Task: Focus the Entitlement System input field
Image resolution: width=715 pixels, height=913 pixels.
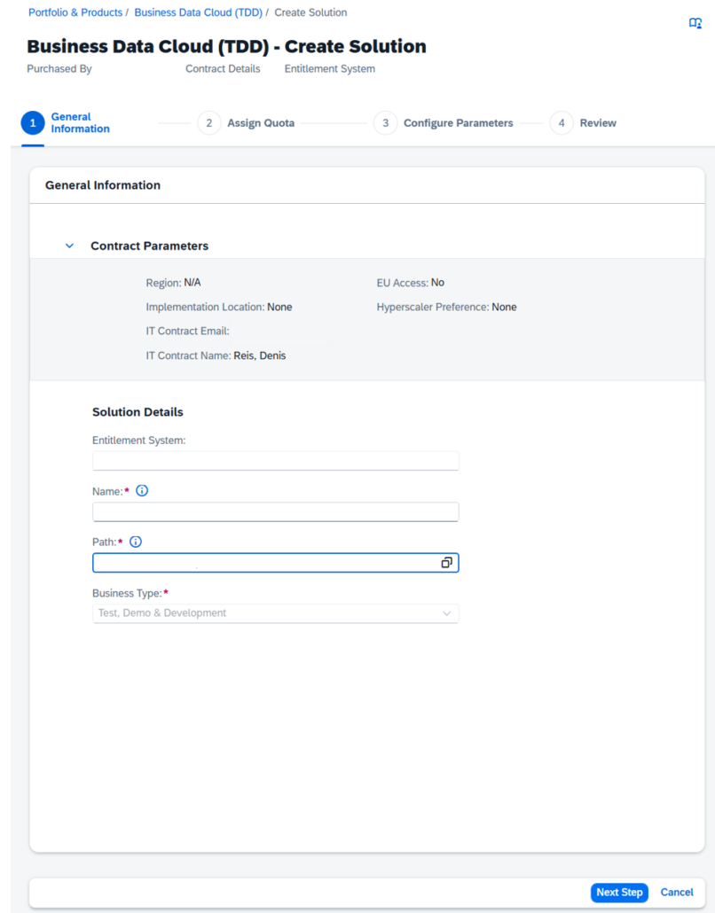Action: [276, 461]
